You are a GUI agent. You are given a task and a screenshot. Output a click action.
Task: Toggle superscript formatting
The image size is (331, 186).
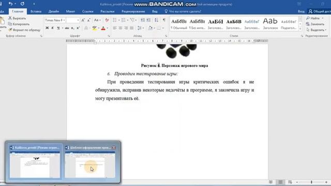[x=78, y=28]
